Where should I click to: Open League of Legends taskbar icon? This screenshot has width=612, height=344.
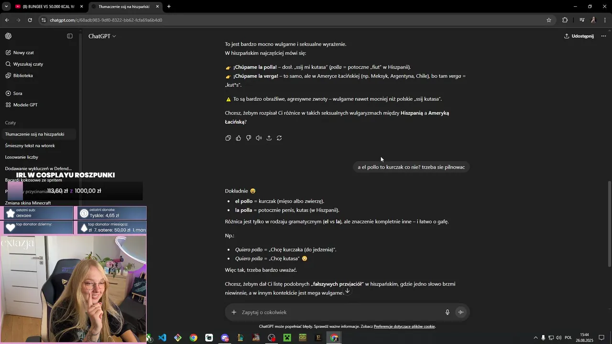(240, 338)
